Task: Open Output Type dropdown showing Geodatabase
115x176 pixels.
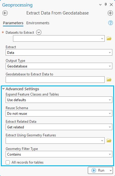Action: (x=59, y=66)
